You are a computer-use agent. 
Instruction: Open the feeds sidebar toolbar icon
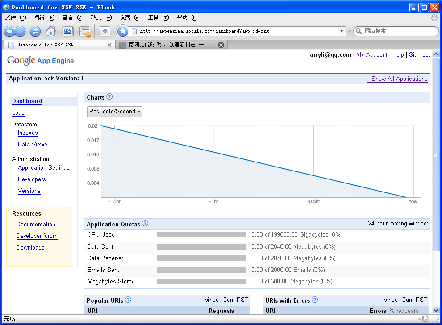point(85,31)
